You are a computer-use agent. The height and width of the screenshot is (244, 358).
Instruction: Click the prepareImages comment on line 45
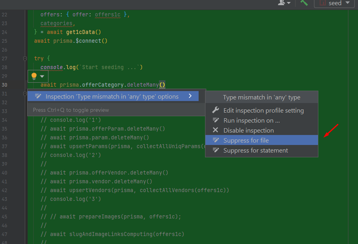pos(111,217)
